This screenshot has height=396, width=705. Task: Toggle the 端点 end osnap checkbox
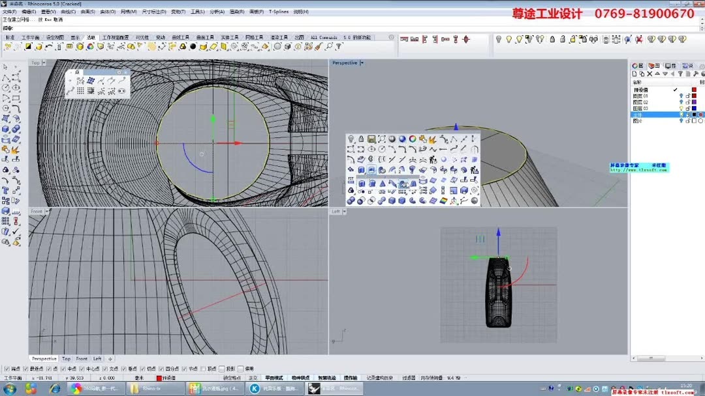(7, 369)
